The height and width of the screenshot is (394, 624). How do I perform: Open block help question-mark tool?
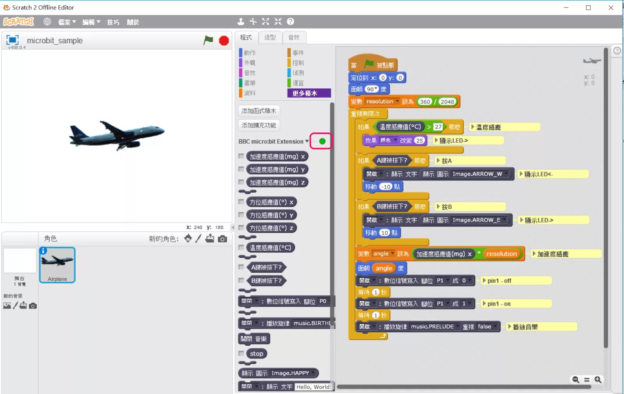[x=291, y=21]
